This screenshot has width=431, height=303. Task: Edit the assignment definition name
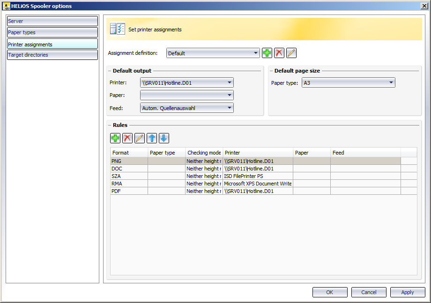(x=291, y=53)
